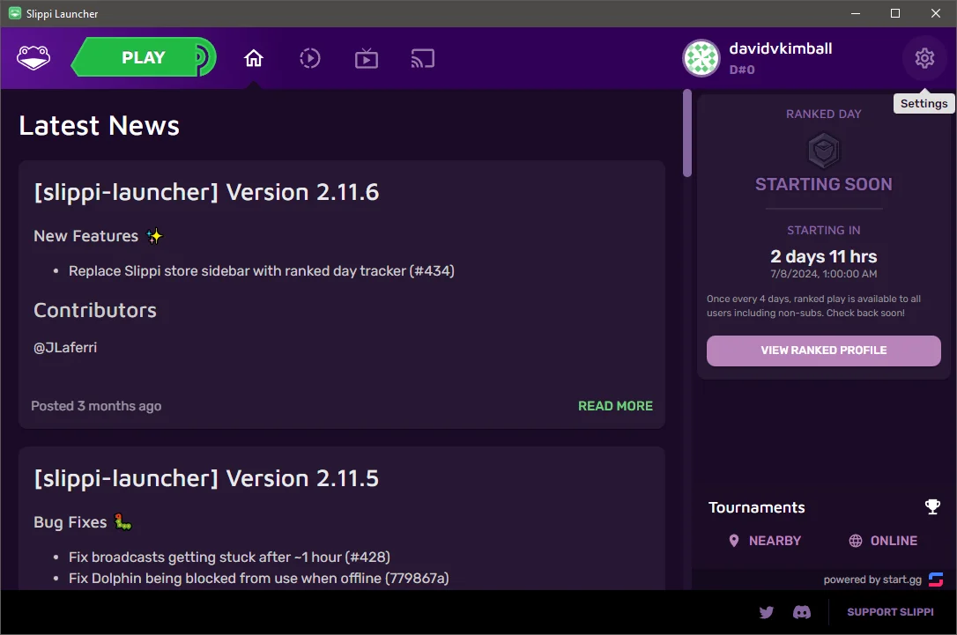Toggle the Ranked Day hexagon badge
Viewport: 957px width, 635px height.
pyautogui.click(x=823, y=149)
